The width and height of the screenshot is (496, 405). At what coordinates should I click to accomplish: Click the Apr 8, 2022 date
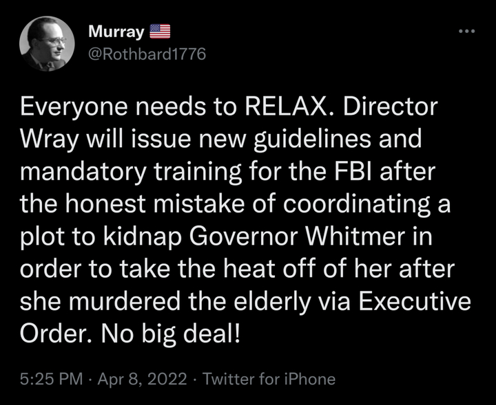[x=141, y=378]
